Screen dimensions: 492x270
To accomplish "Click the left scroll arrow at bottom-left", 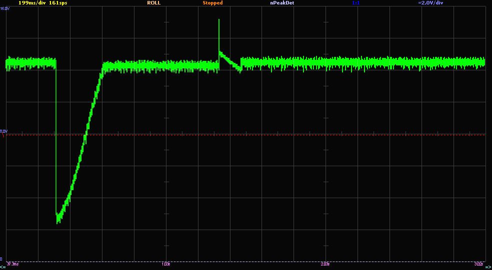I will (2, 267).
